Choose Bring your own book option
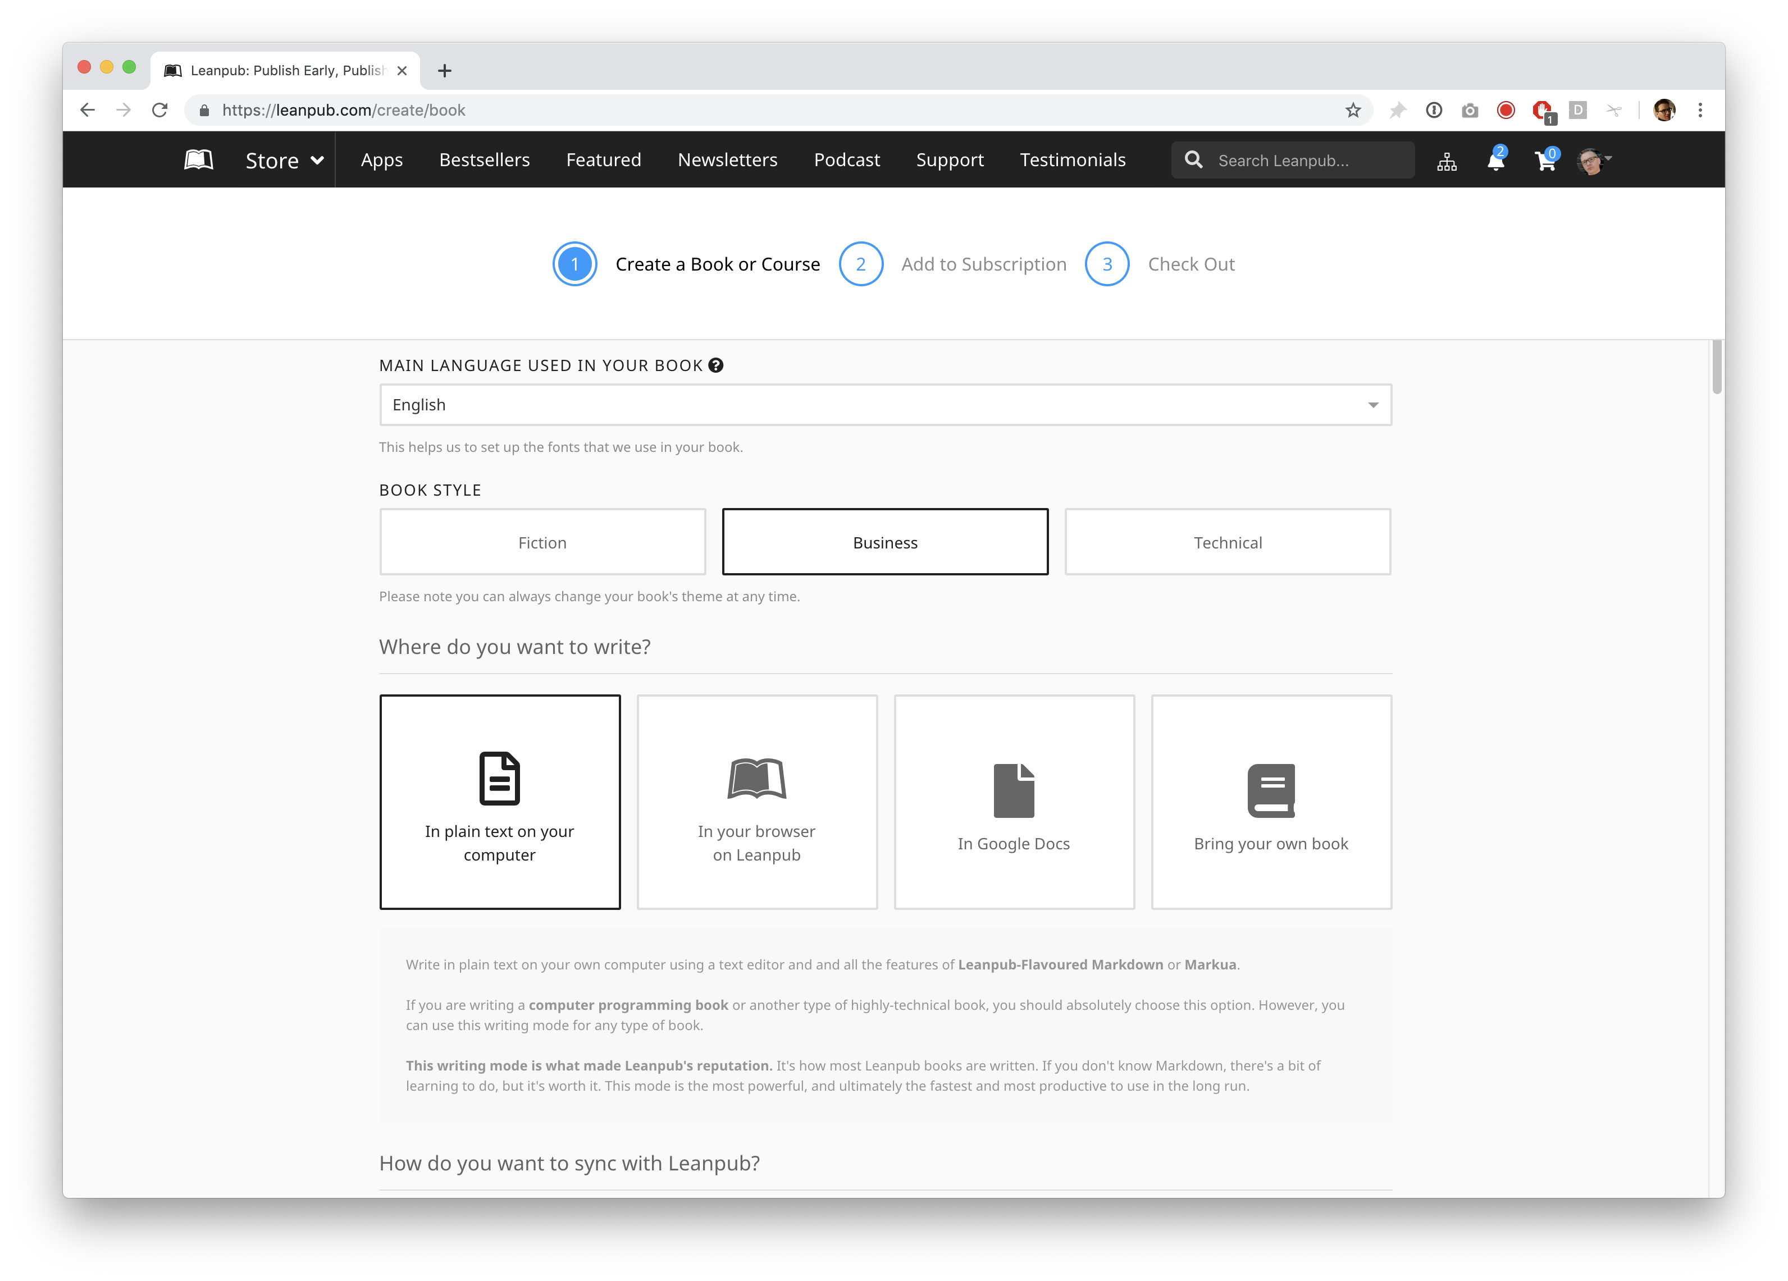The image size is (1788, 1281). [1271, 802]
